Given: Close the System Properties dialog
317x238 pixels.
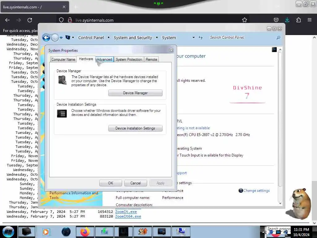Looking at the screenshot, I should tap(171, 50).
